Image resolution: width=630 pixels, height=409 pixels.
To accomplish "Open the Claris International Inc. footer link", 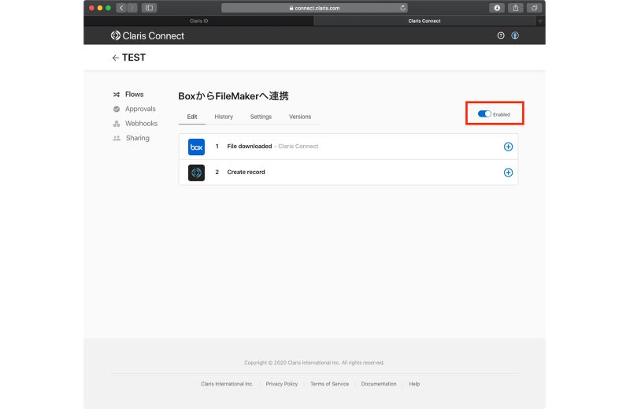I will point(227,384).
